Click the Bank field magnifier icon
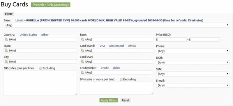233x106 pixels. (82, 39)
